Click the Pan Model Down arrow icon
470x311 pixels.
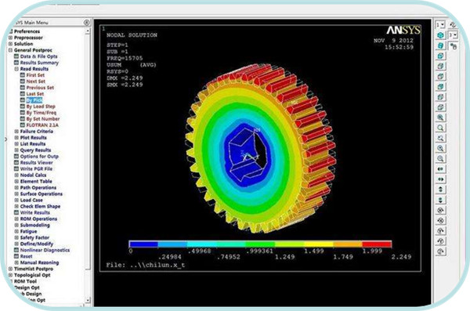[x=440, y=200]
